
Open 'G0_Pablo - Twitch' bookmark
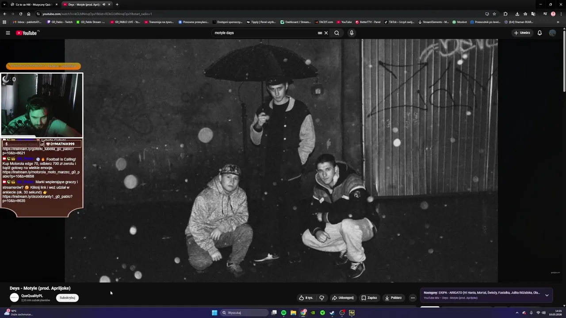(x=60, y=22)
